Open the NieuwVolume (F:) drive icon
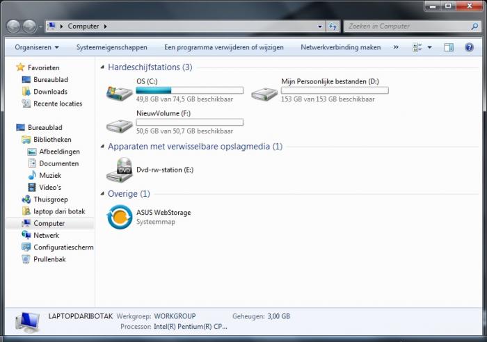 pyautogui.click(x=119, y=124)
